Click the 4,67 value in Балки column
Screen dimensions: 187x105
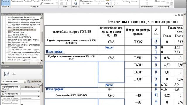click(x=167, y=65)
